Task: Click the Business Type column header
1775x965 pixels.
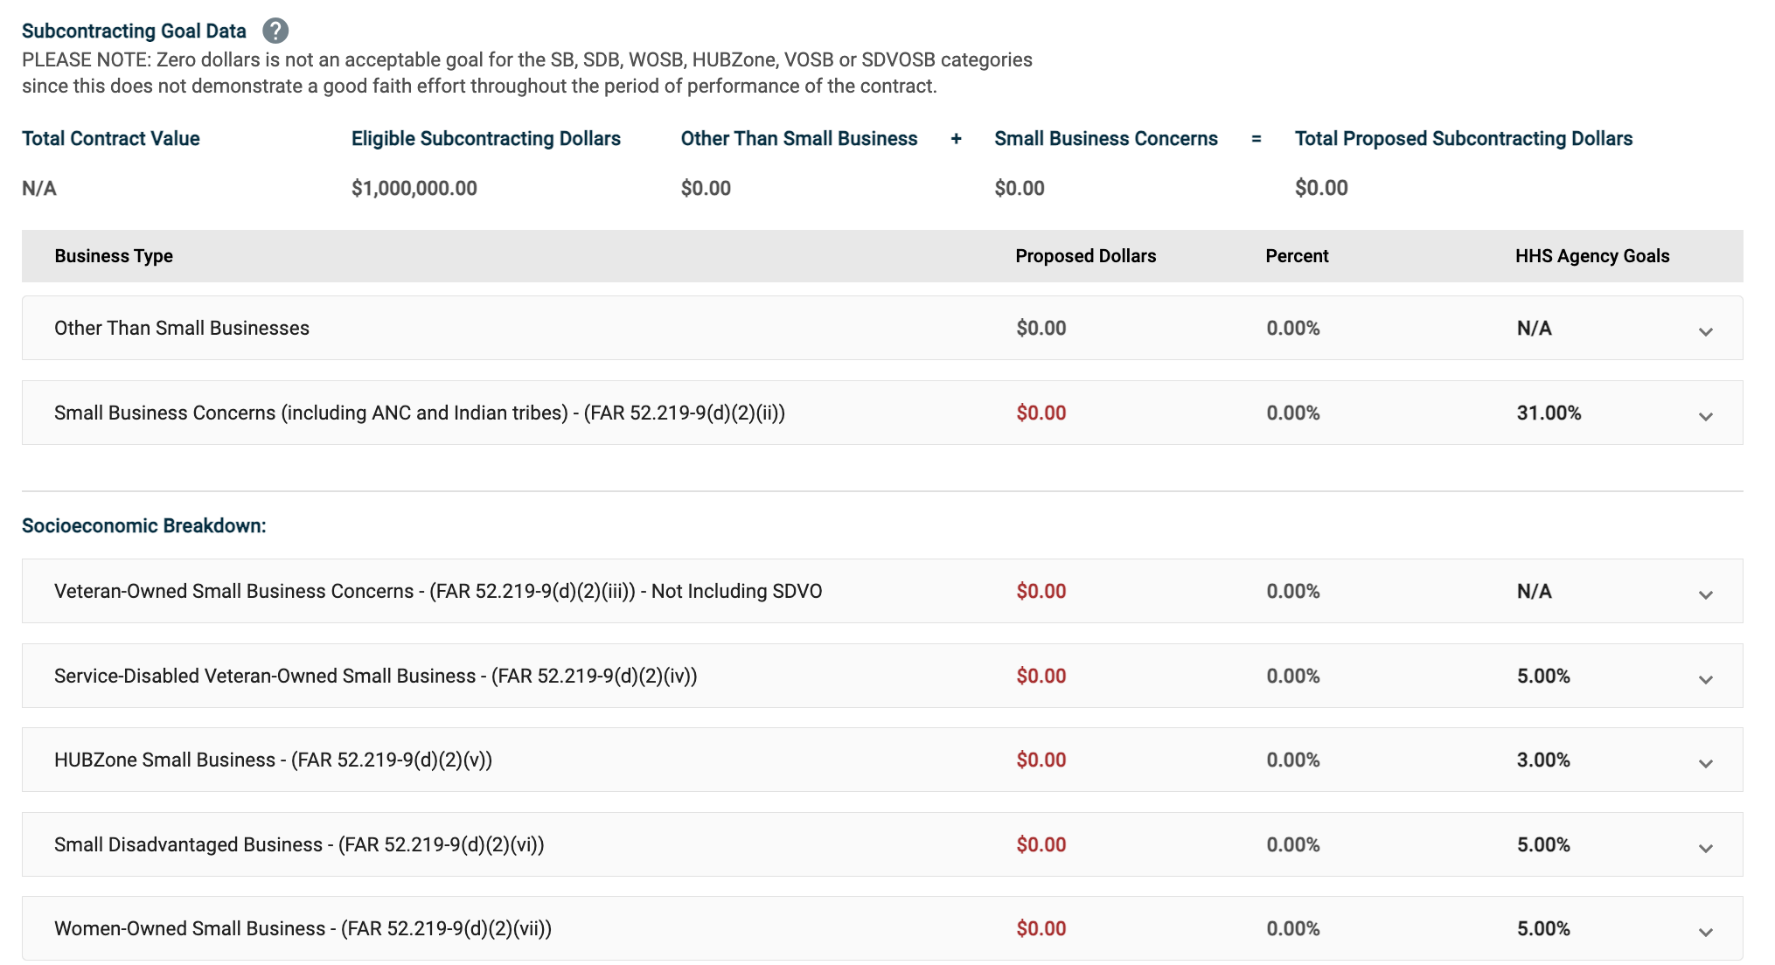Action: (114, 256)
